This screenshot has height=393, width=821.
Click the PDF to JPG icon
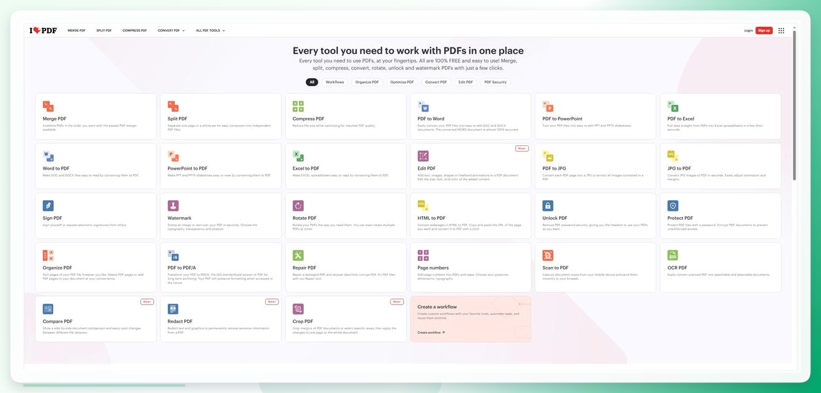coord(548,156)
